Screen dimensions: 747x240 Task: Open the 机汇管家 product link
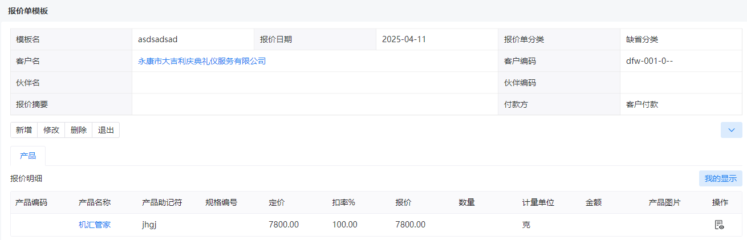click(x=95, y=225)
